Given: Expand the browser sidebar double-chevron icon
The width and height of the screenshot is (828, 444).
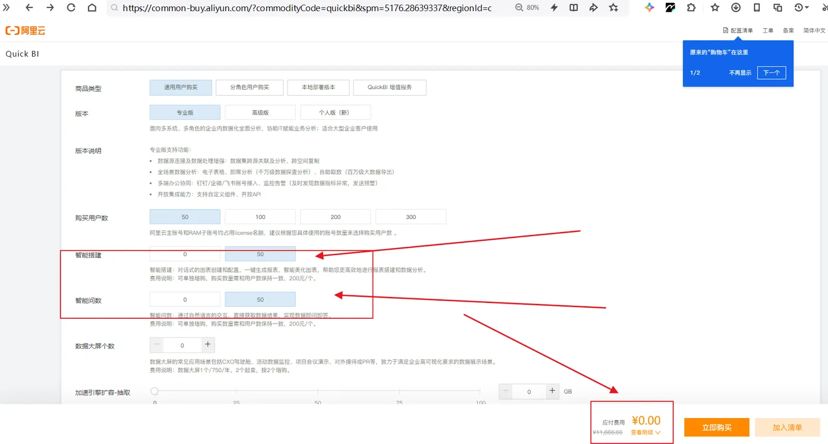Looking at the screenshot, I should click(7, 8).
